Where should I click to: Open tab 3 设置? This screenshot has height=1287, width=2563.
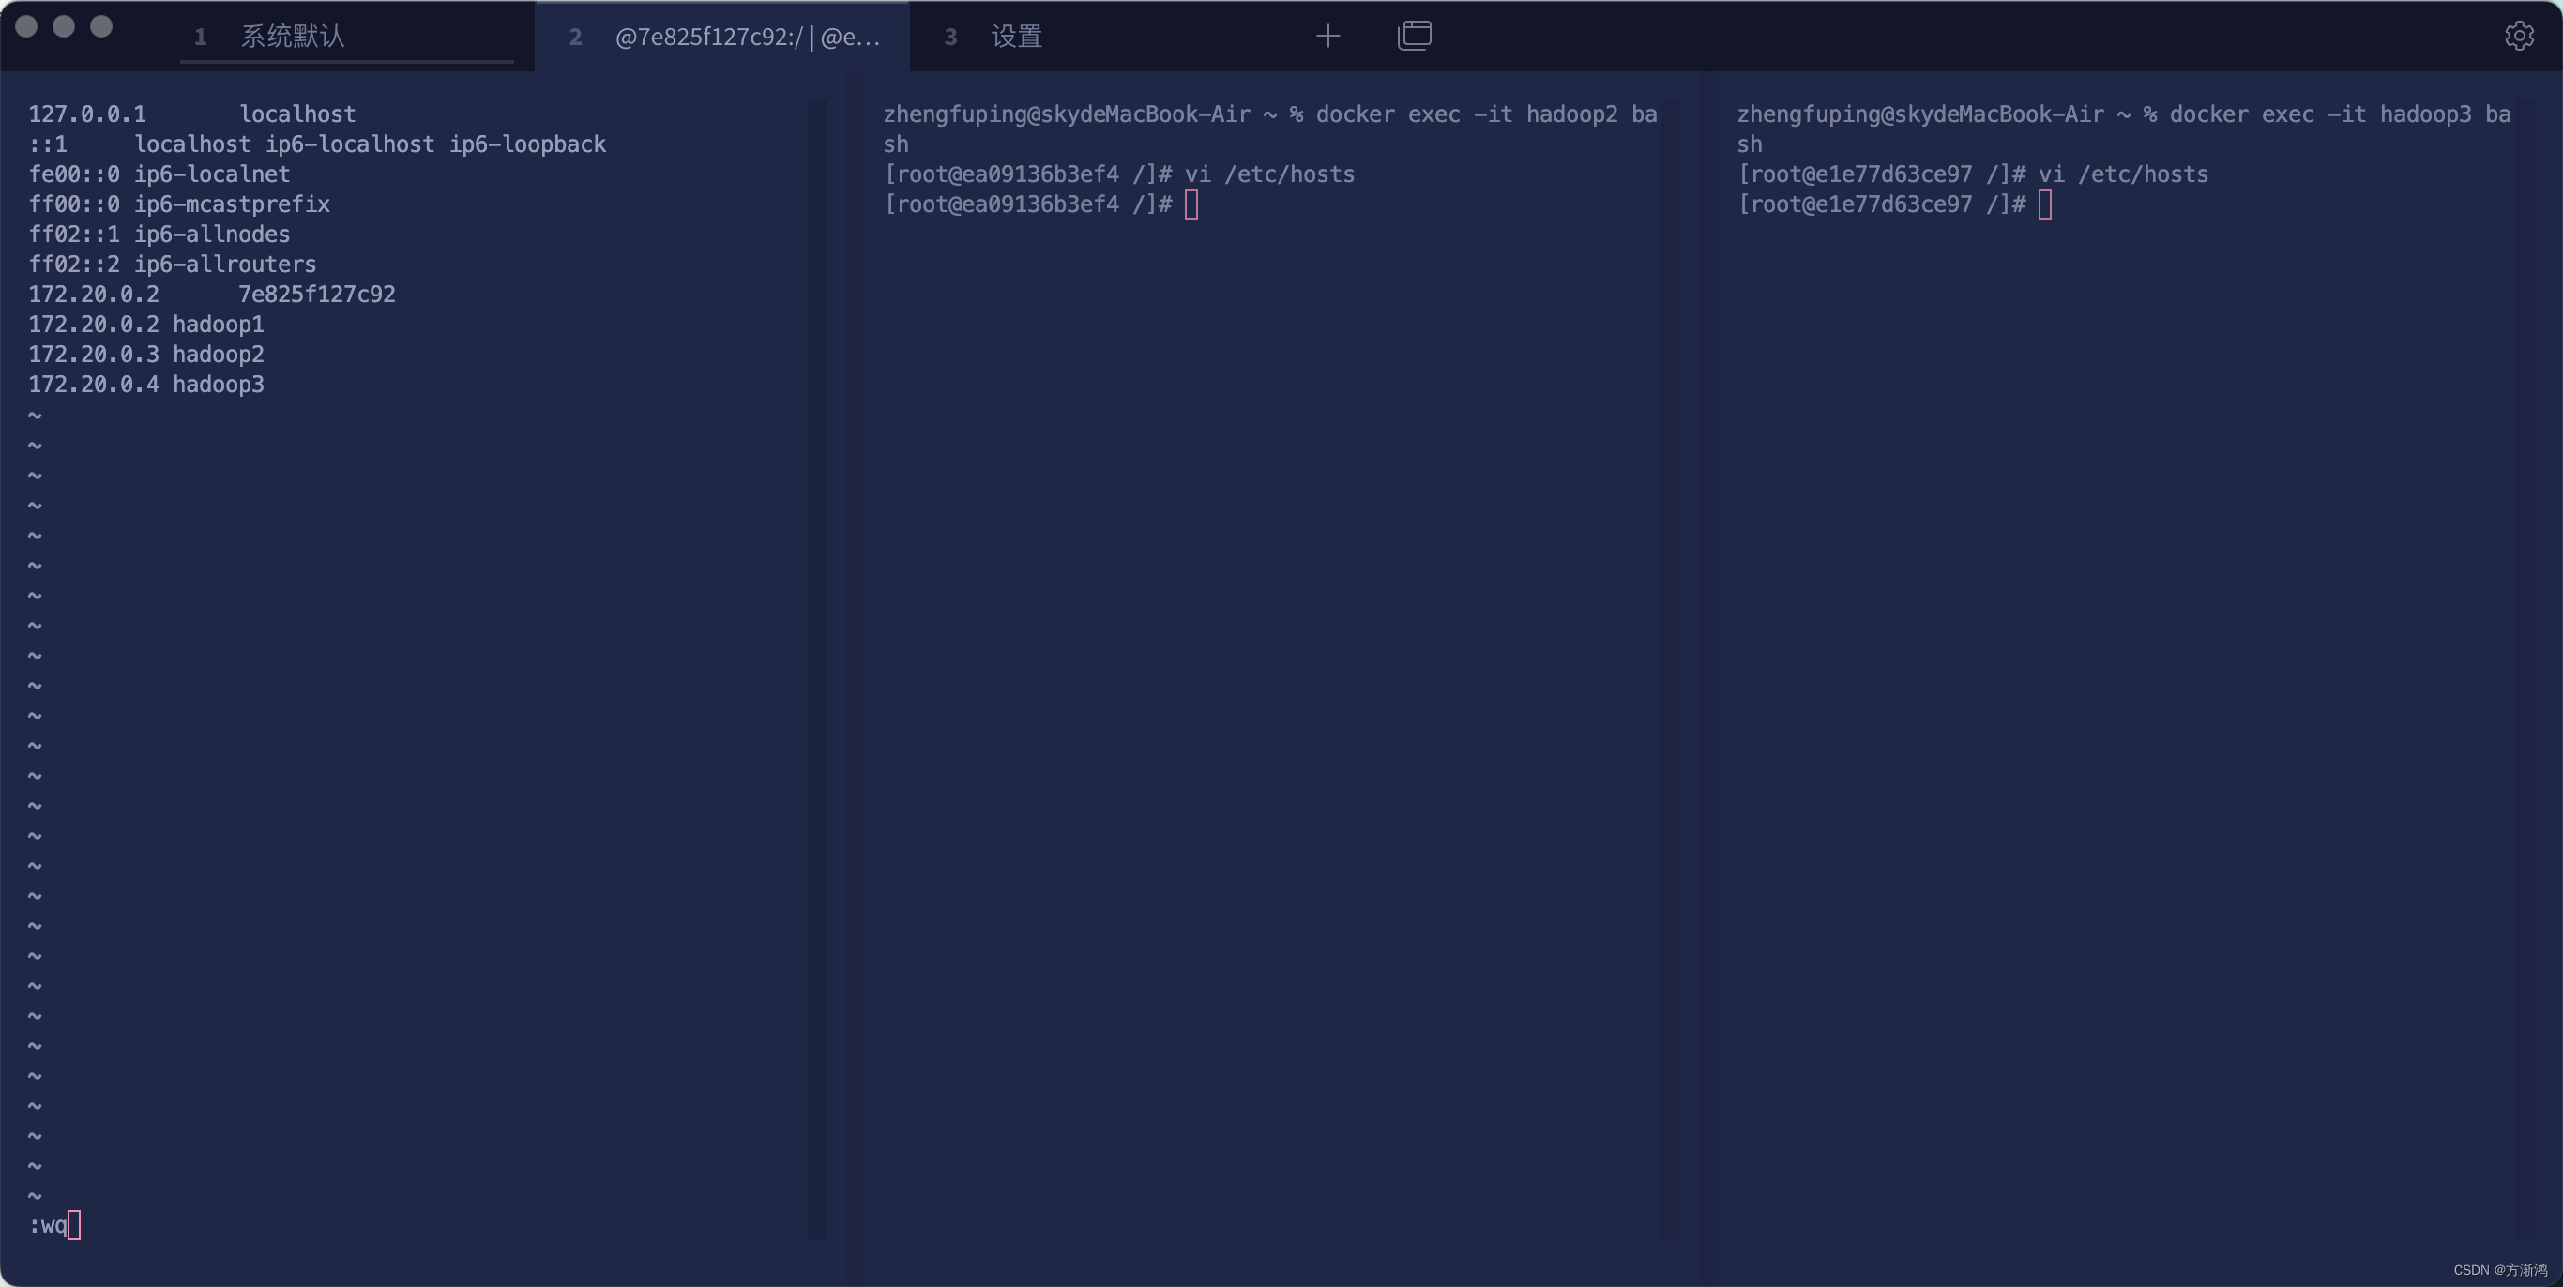point(1015,37)
